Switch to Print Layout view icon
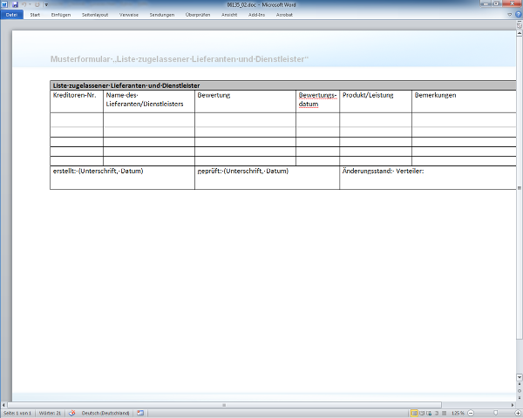 tap(414, 412)
